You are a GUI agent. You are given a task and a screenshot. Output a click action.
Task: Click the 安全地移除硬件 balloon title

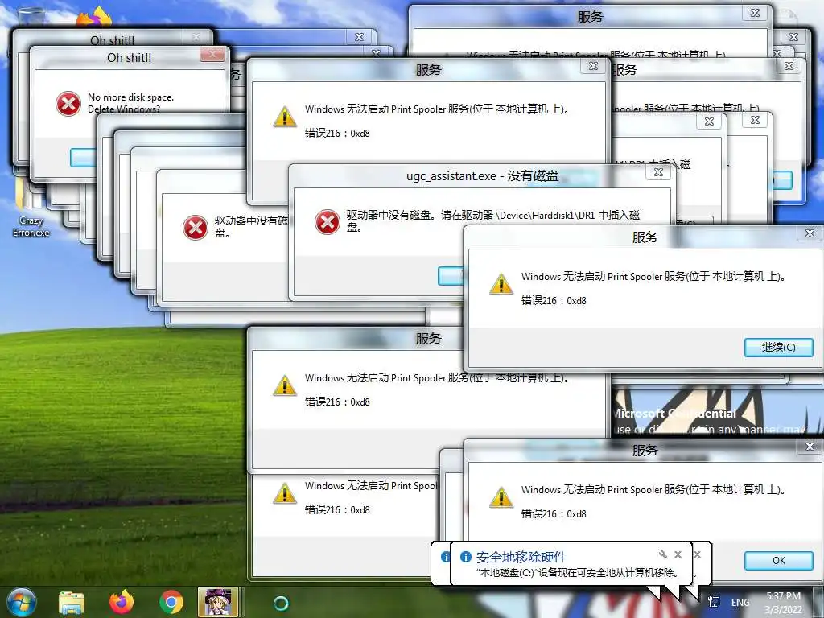click(521, 557)
